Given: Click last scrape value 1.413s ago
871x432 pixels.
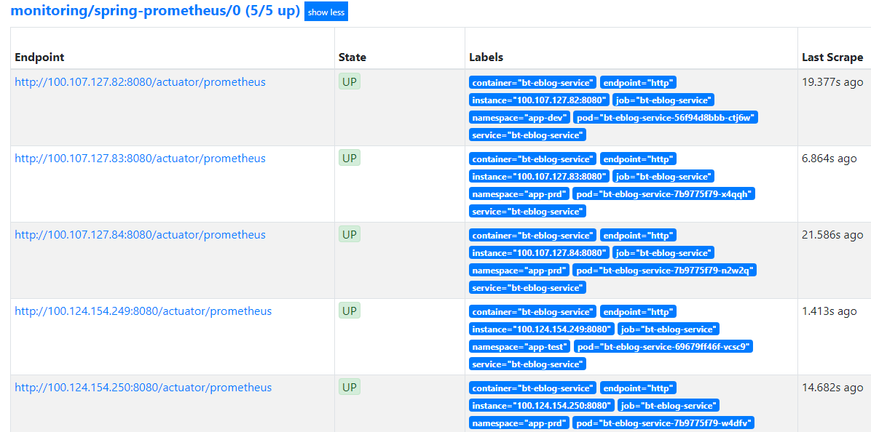Looking at the screenshot, I should coord(829,312).
